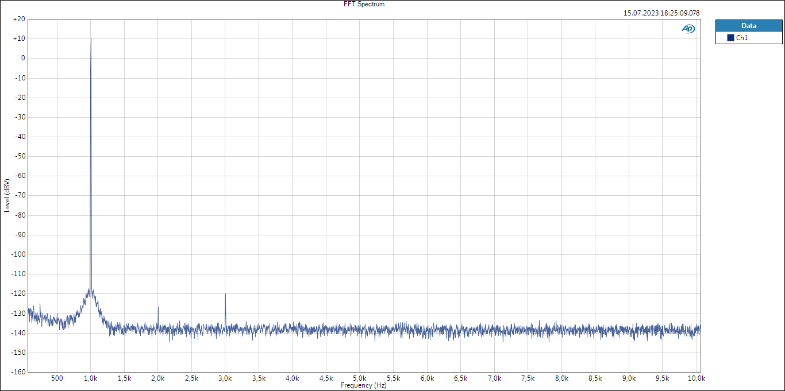Click the Data legend header

749,25
